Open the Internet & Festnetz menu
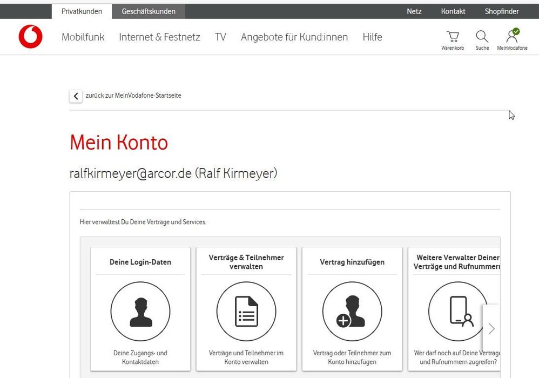This screenshot has width=539, height=378. 159,37
